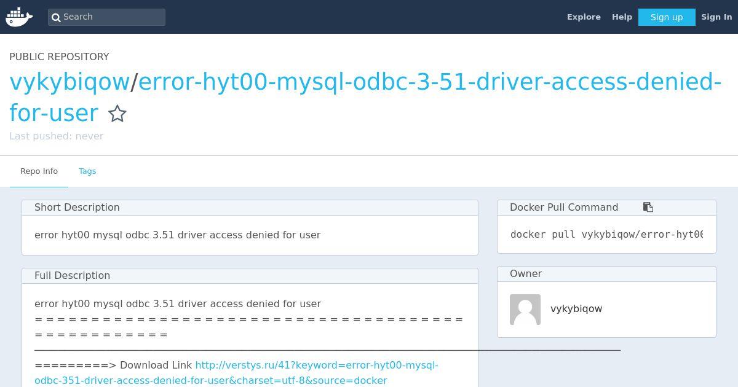Switch to the Tags tab
This screenshot has height=387, width=738.
click(x=87, y=171)
